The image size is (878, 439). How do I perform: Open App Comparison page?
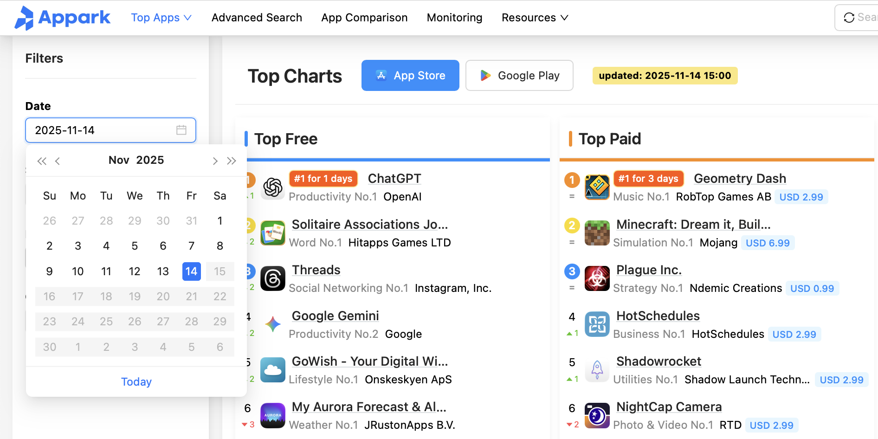(364, 18)
